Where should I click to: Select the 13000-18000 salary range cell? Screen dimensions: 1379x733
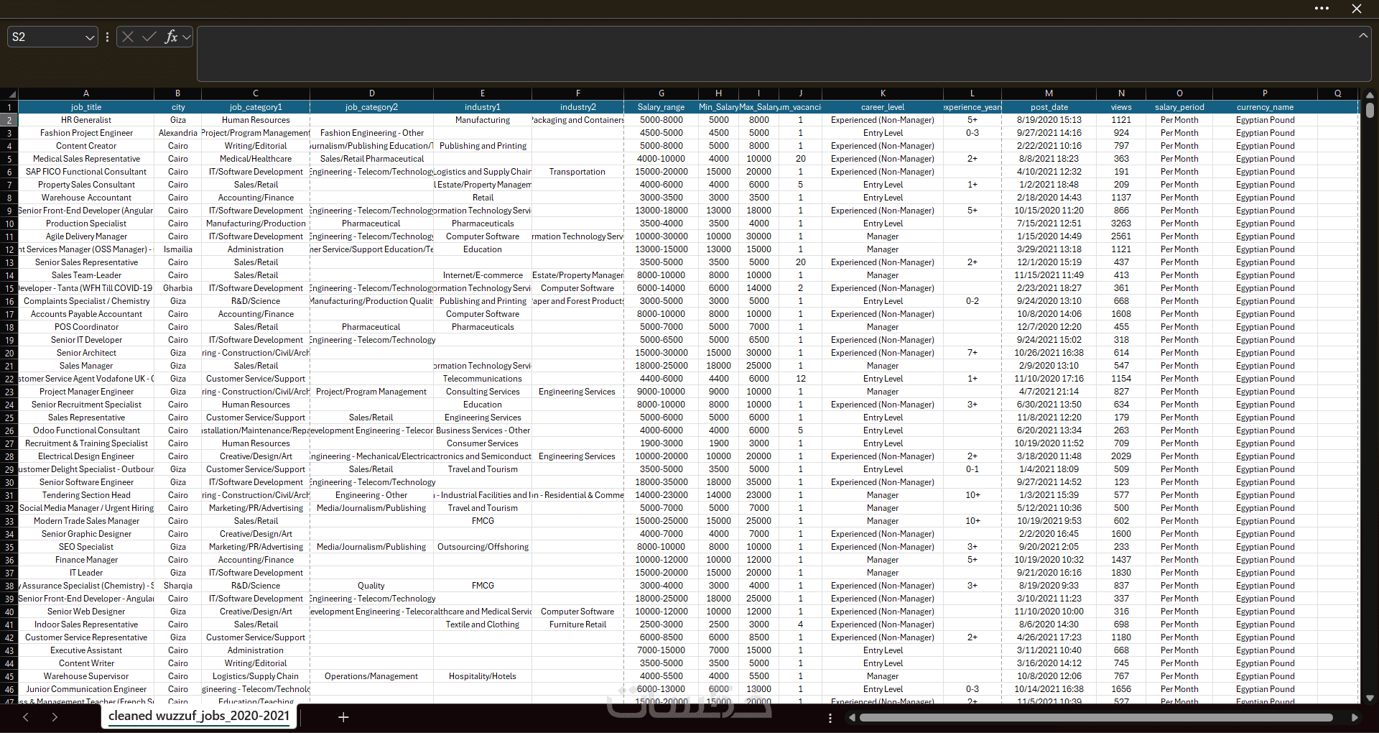coord(661,211)
